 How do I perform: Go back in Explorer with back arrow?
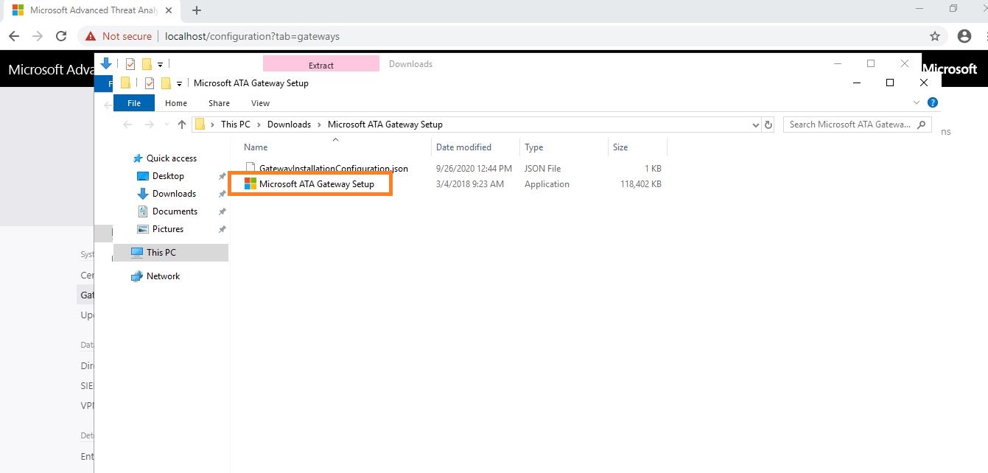(128, 125)
